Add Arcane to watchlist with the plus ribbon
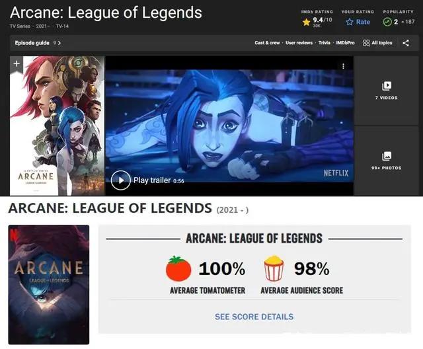The image size is (423, 349). [x=17, y=63]
